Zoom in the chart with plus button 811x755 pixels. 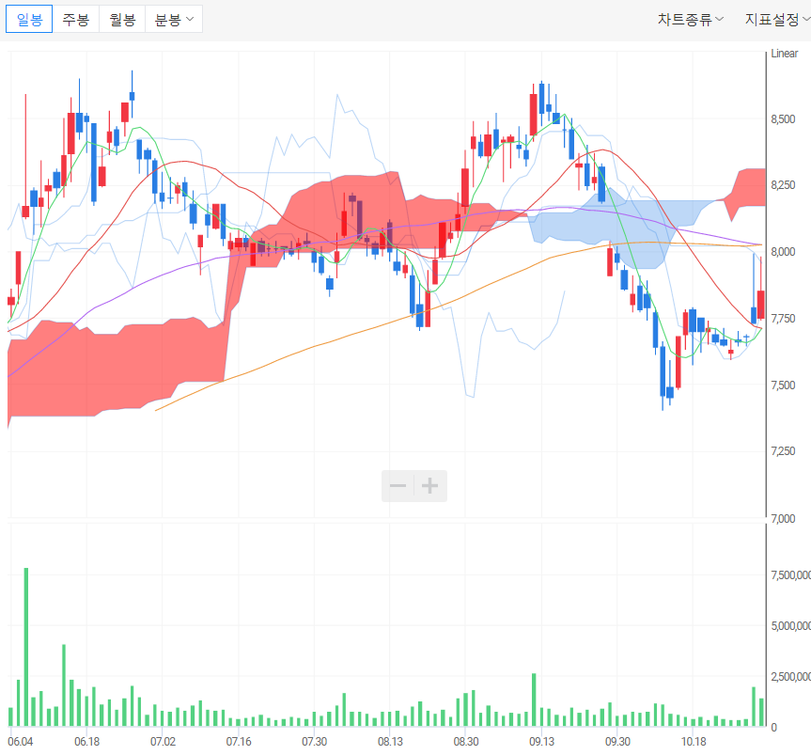click(429, 486)
